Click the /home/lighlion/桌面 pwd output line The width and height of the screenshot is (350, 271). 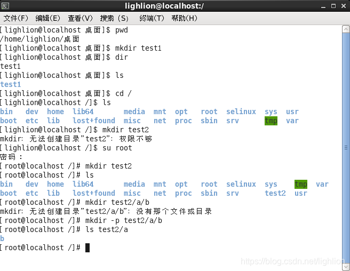(x=39, y=39)
